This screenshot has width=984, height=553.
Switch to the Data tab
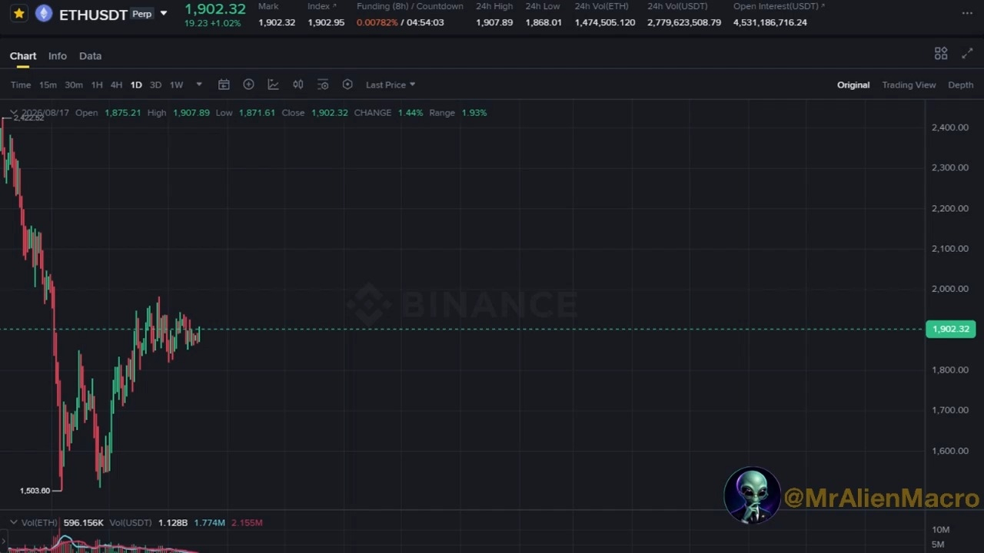click(90, 56)
